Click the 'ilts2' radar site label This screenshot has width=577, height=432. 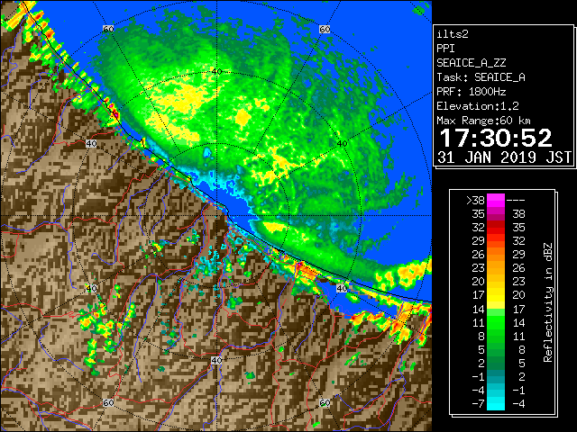click(x=453, y=34)
